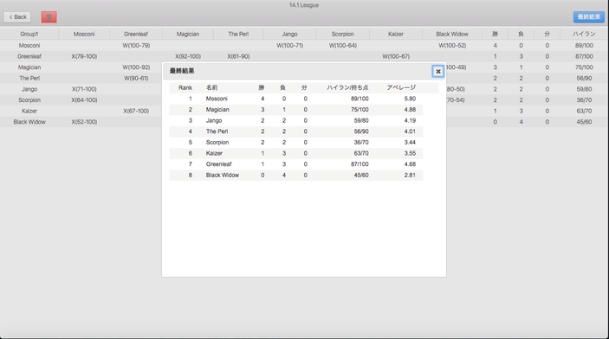The height and width of the screenshot is (339, 609).
Task: Click 45/60 high run in league table
Action: coord(584,121)
